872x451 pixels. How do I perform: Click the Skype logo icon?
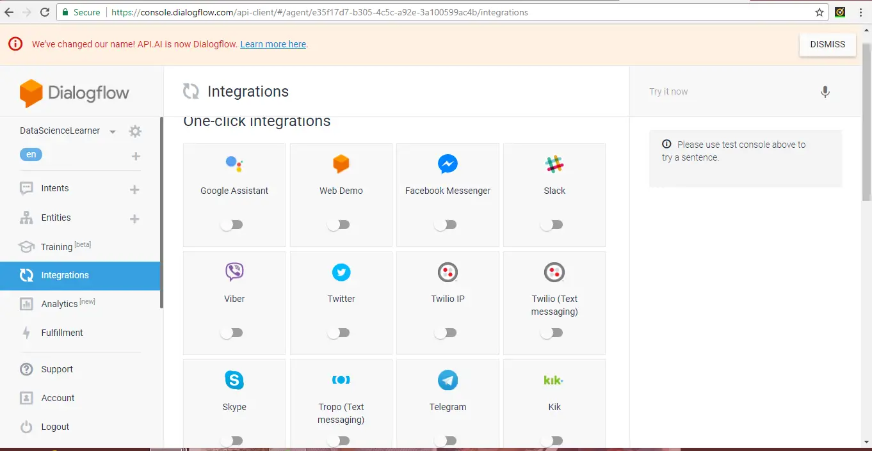tap(234, 381)
